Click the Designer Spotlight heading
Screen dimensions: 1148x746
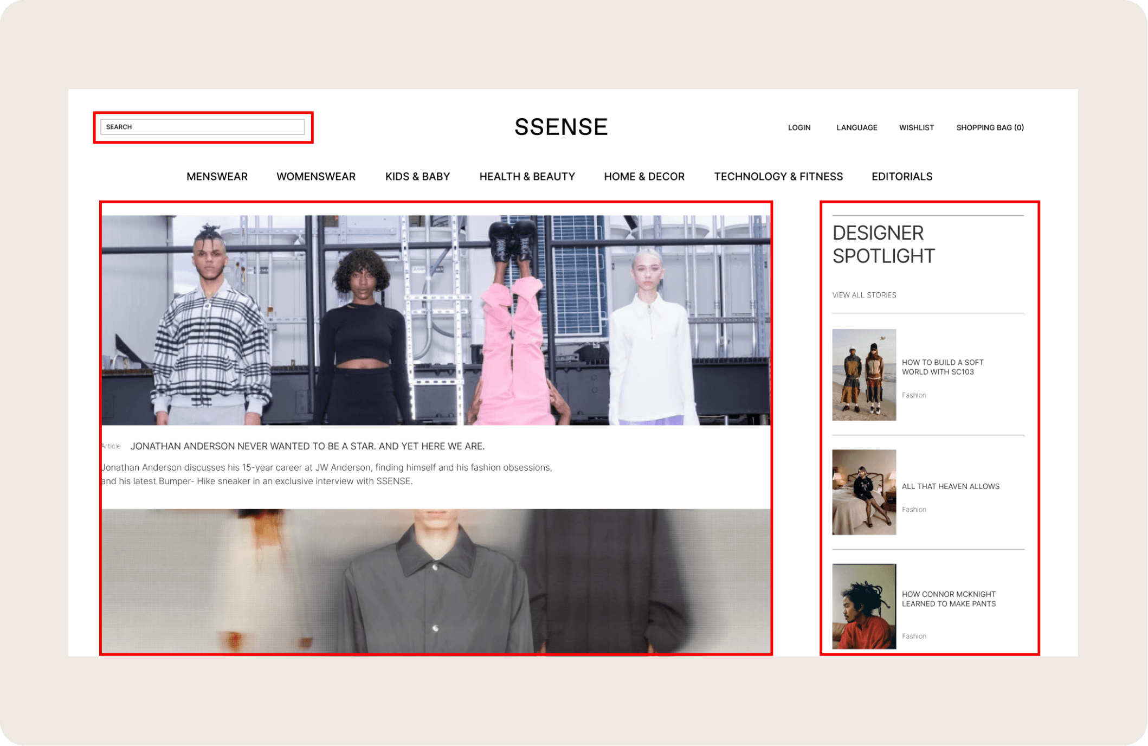883,245
